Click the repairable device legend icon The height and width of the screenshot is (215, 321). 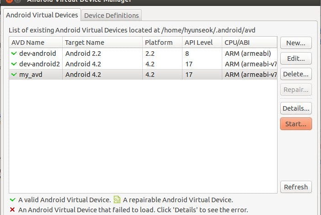[x=117, y=199]
